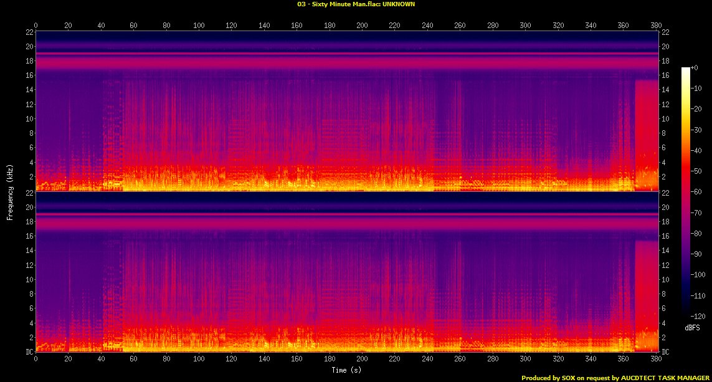
Task: Click the "Frequency (kHz)" vertical axis label
Action: point(10,191)
